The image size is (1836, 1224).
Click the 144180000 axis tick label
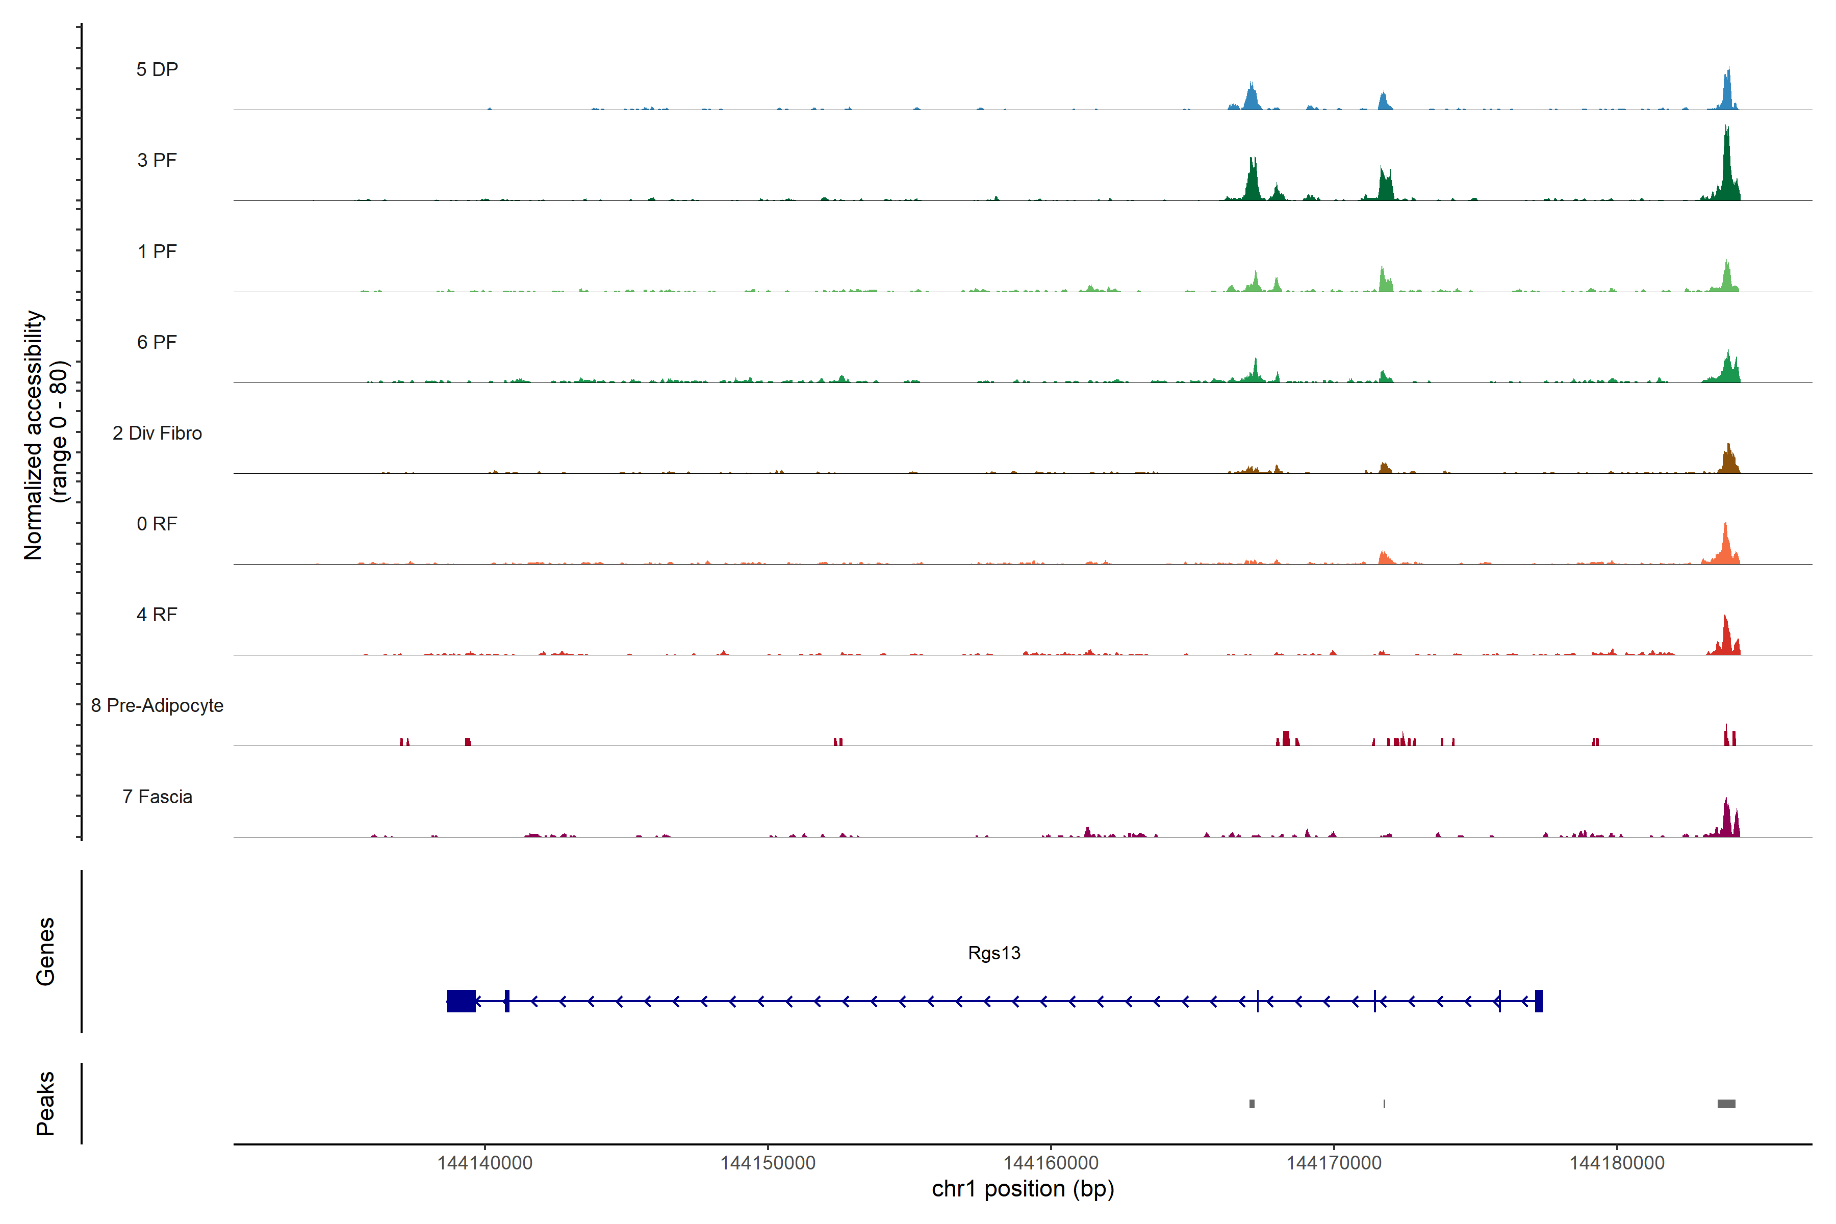1617,1163
